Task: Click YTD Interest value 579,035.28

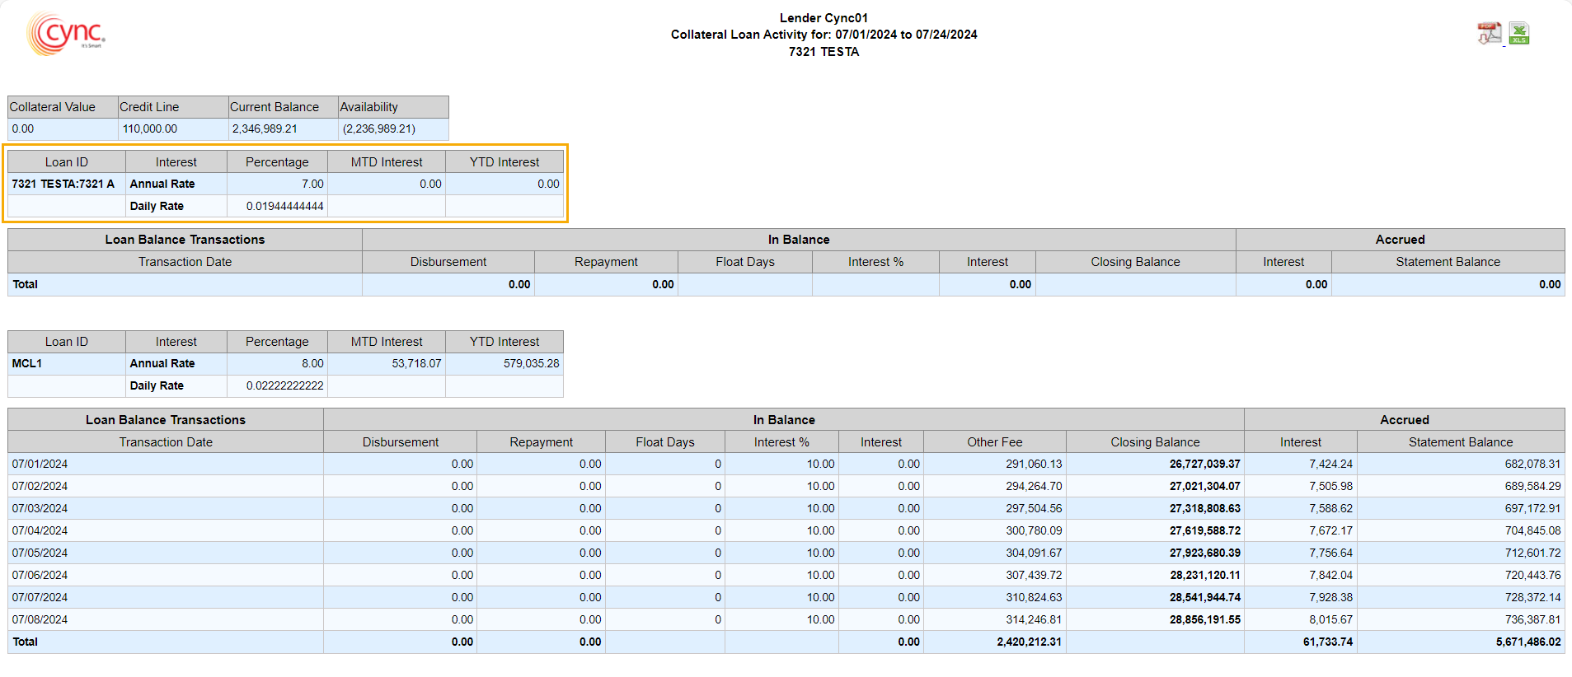Action: [x=531, y=363]
